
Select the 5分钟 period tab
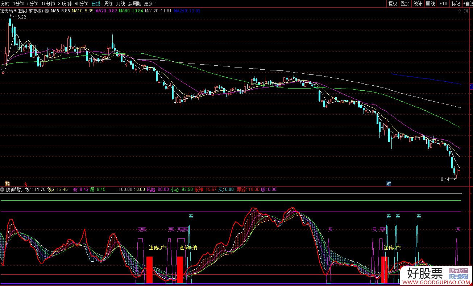[33, 4]
